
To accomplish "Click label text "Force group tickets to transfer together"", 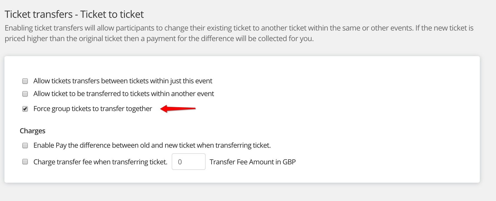I will [x=93, y=109].
